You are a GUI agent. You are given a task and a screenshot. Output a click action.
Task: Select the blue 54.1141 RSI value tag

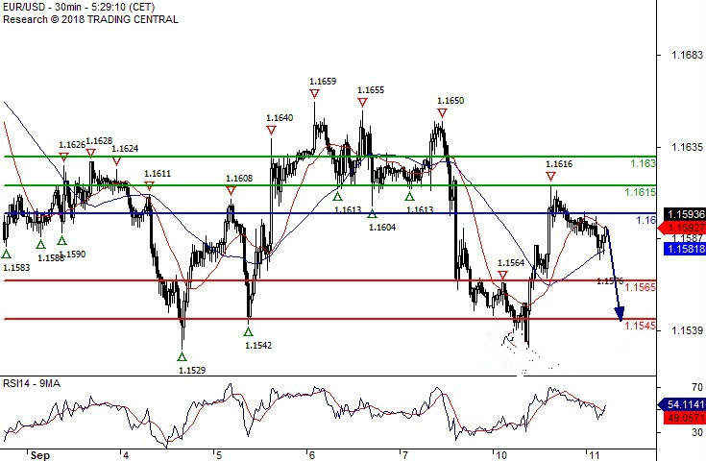pos(683,404)
